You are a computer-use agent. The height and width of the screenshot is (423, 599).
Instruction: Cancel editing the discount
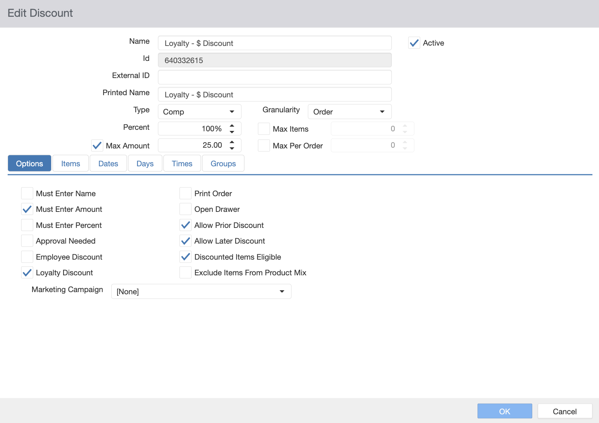[x=564, y=411]
